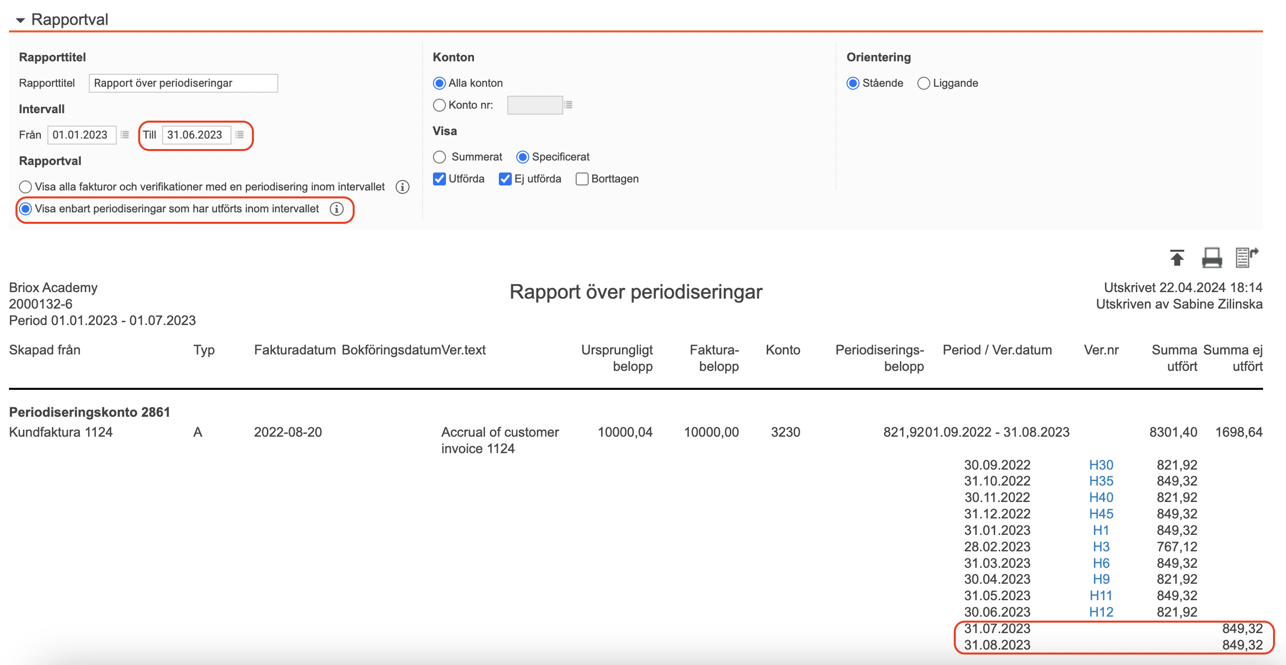Click the info icon beside 'Visa enbart periodiseringar' option

(338, 209)
